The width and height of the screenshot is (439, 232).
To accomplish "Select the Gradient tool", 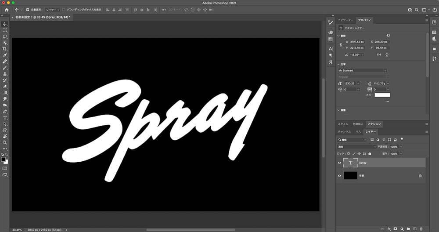I will tap(5, 93).
